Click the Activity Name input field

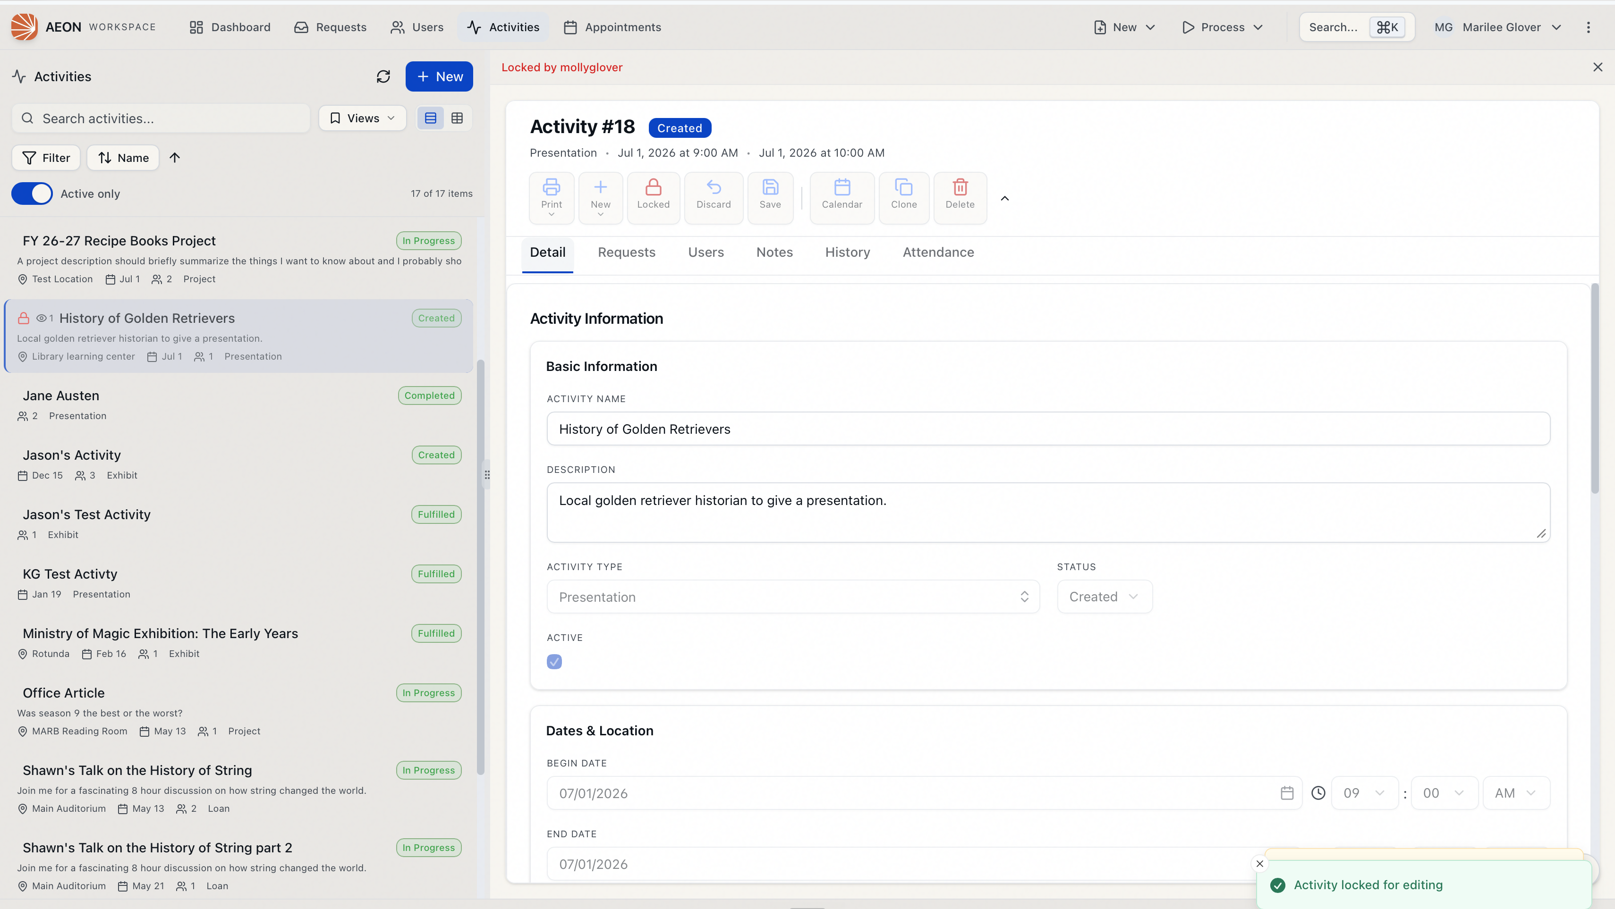tap(1048, 429)
